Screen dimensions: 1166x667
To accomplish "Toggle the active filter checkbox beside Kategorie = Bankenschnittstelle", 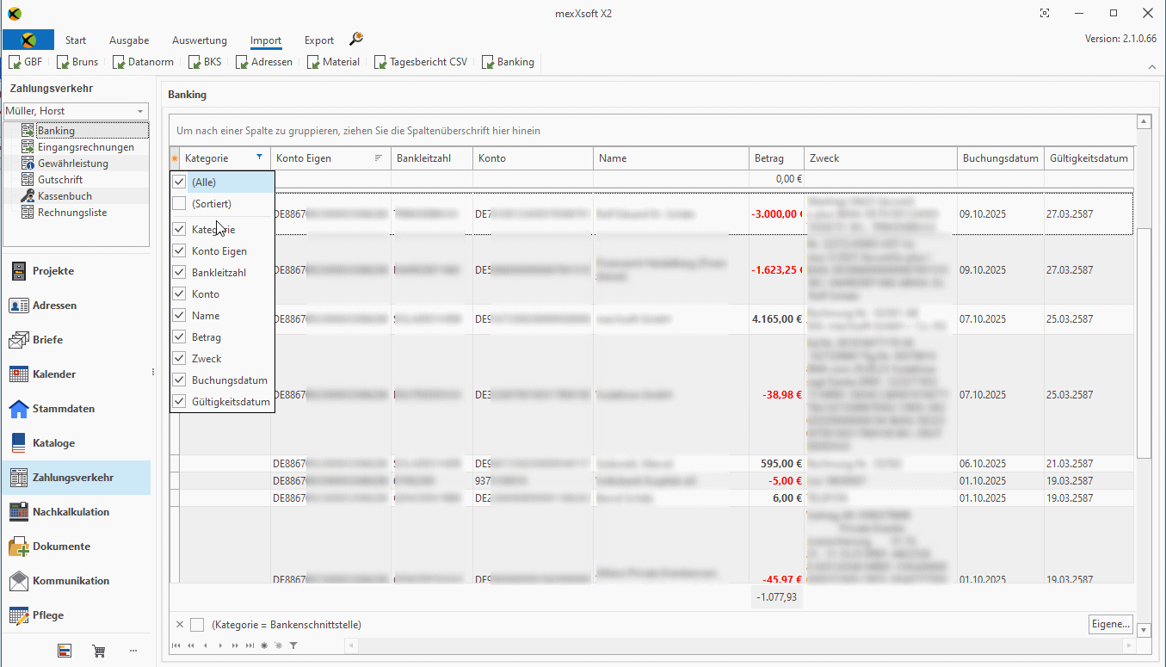I will point(197,625).
